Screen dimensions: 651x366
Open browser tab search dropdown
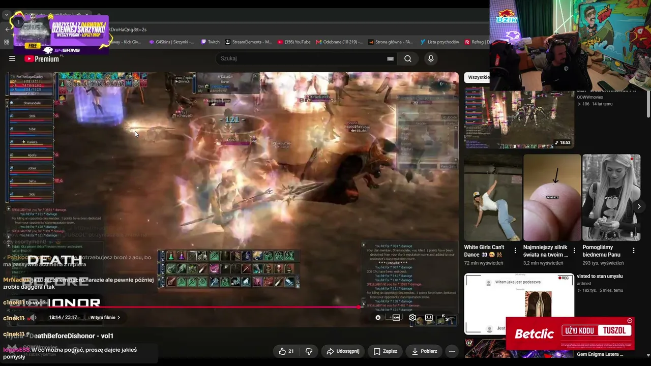[7, 15]
